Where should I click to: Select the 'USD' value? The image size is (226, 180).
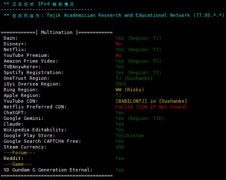(120, 147)
